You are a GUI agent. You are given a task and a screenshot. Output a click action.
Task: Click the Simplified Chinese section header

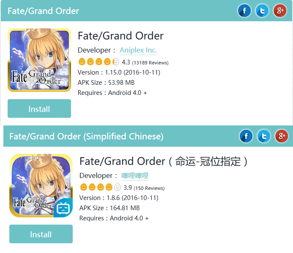click(86, 136)
